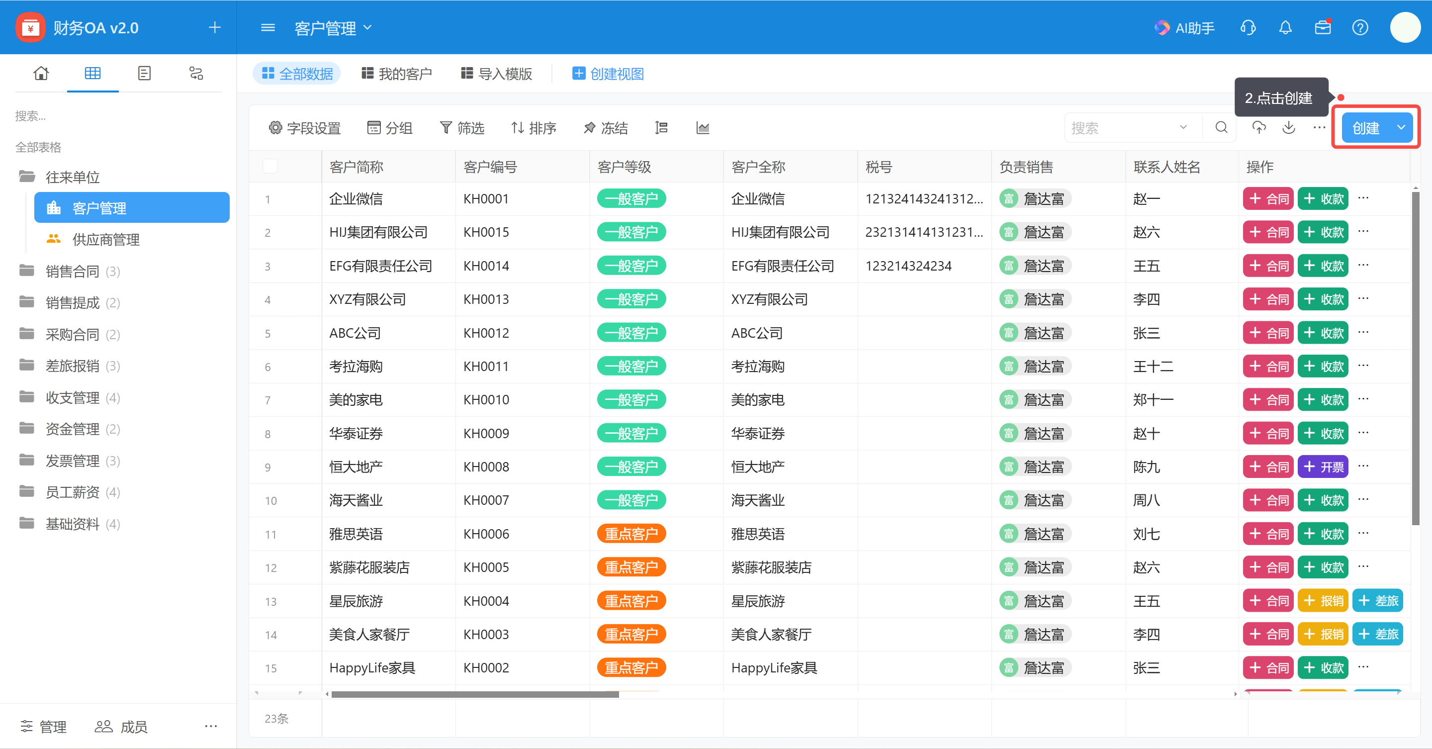This screenshot has width=1432, height=749.
Task: Open the sidebar bottom more ellipsis
Action: point(211,726)
